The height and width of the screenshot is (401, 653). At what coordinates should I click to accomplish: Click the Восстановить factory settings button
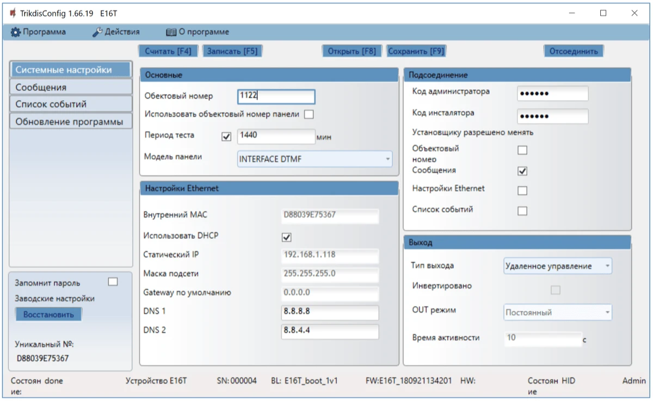[48, 314]
